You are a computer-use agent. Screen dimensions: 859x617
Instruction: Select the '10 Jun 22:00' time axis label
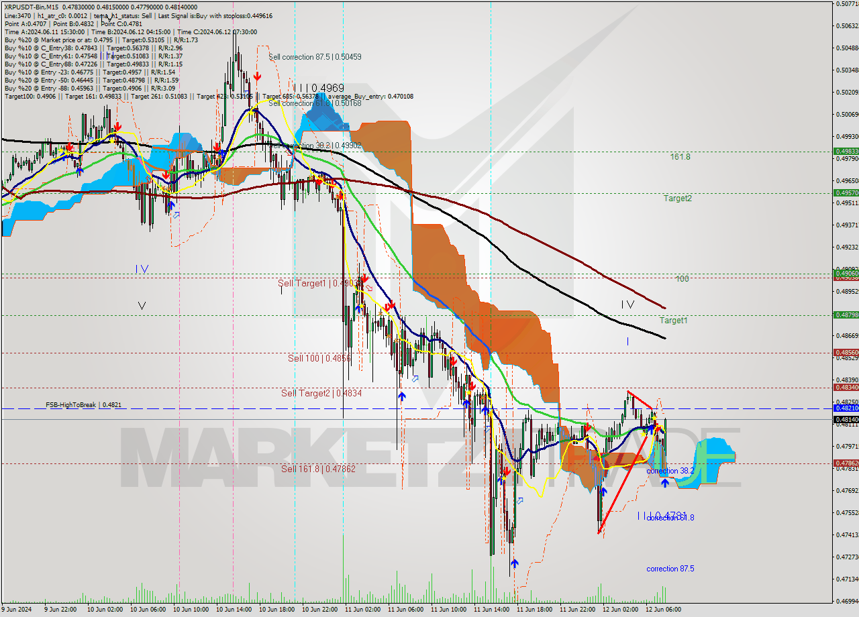[319, 610]
